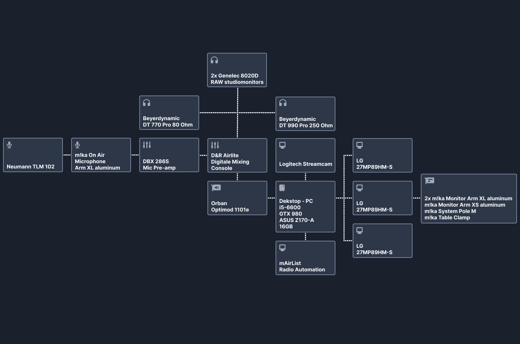Select the Logitech Streamcam text

tap(305, 164)
